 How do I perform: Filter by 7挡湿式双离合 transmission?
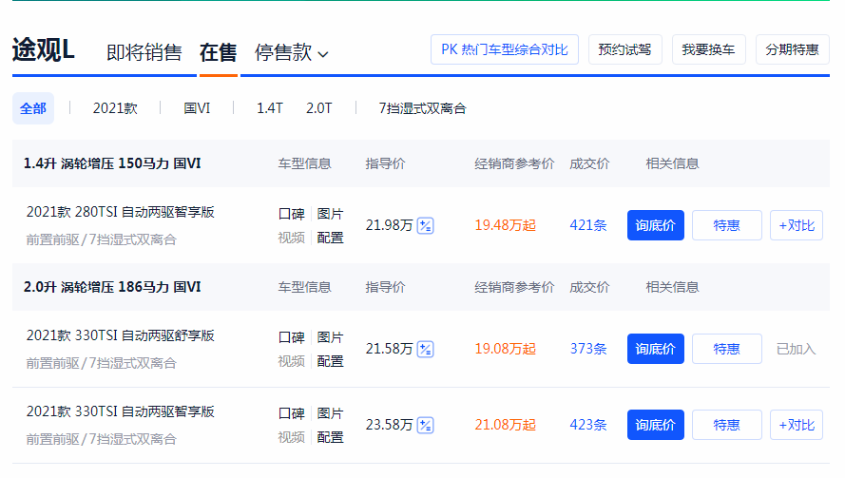pyautogui.click(x=422, y=108)
